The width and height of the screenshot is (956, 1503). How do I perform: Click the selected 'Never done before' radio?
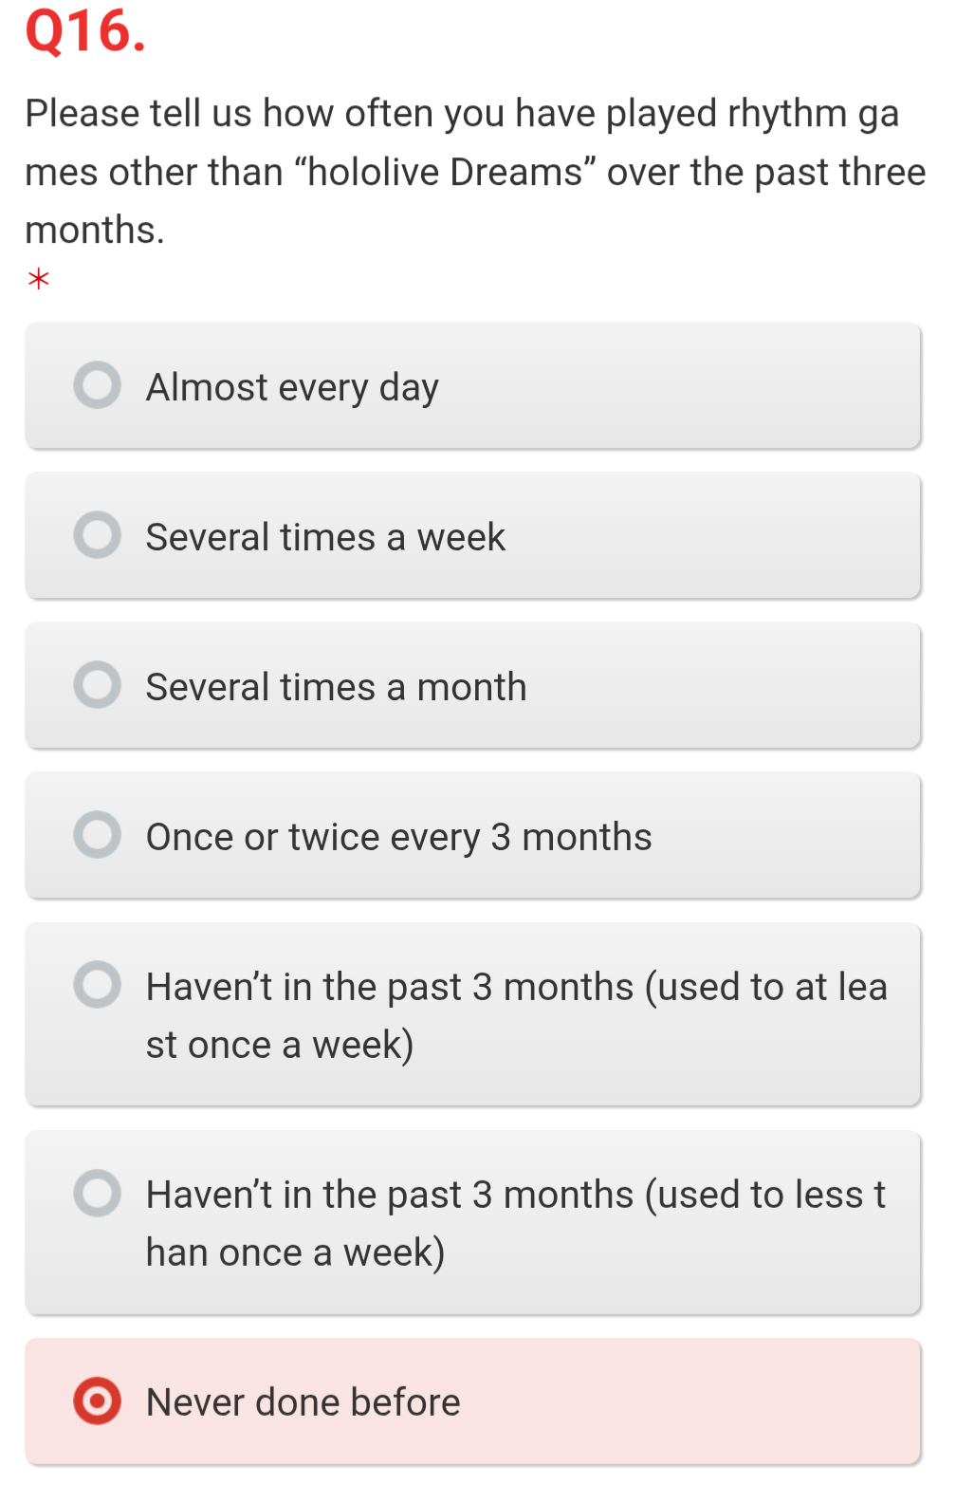97,1401
